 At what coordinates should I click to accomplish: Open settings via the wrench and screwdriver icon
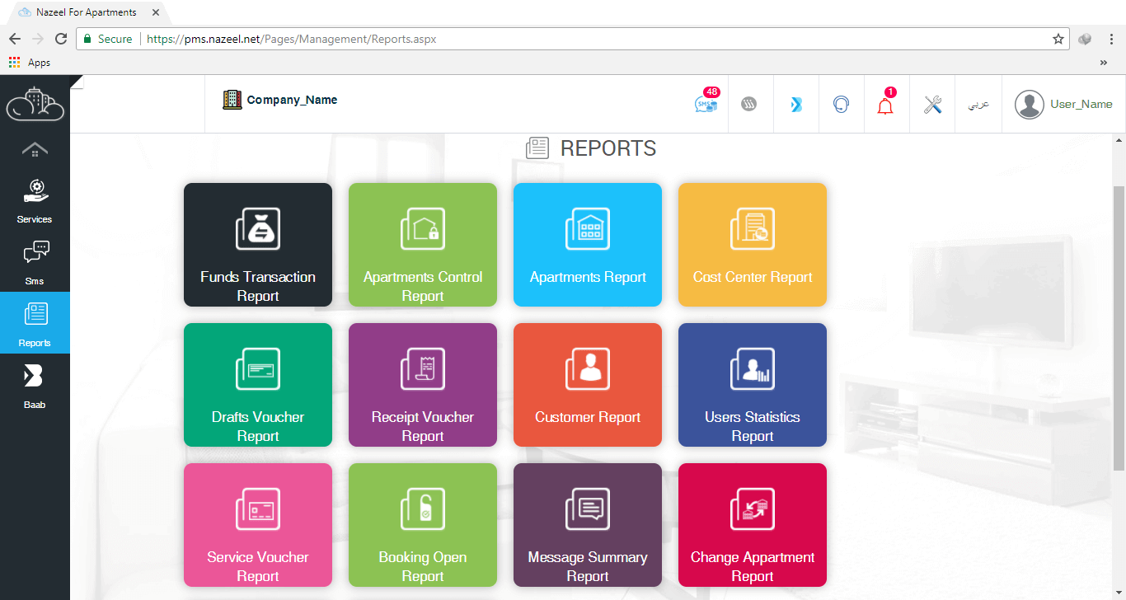click(931, 104)
